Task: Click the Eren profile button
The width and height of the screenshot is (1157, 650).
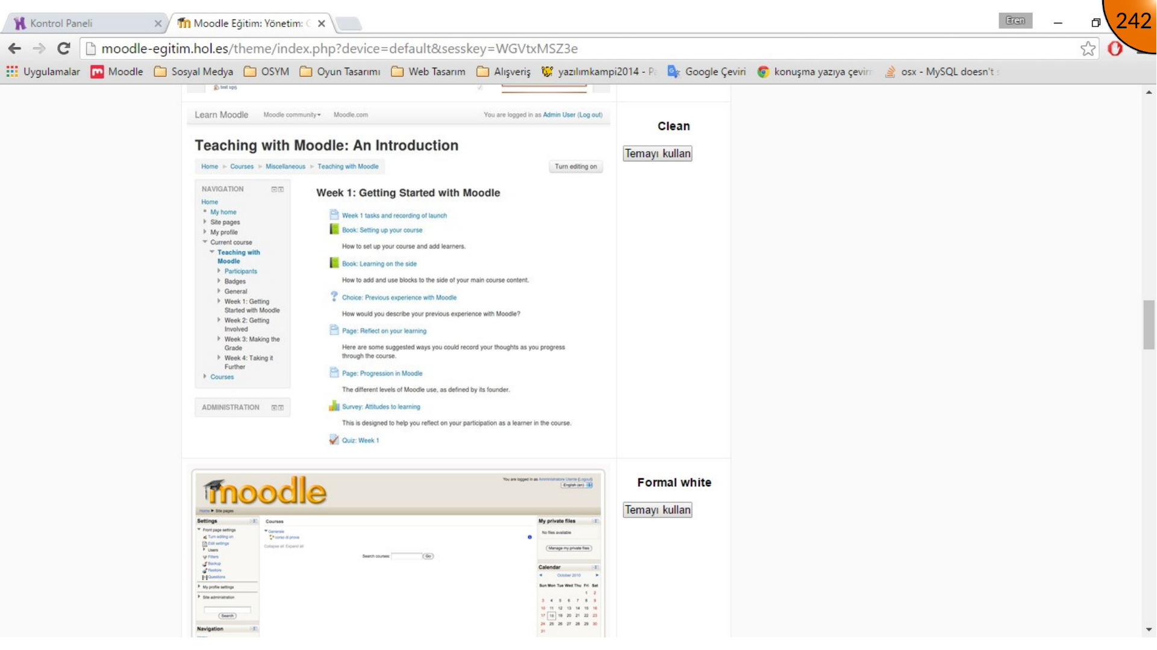Action: pyautogui.click(x=1015, y=20)
